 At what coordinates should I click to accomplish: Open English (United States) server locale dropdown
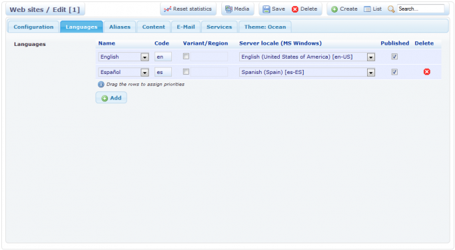[x=370, y=57]
